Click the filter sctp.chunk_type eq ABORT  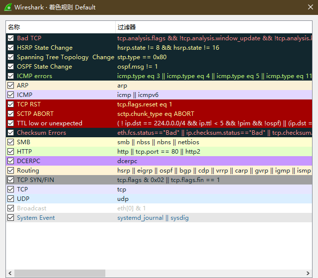point(156,114)
